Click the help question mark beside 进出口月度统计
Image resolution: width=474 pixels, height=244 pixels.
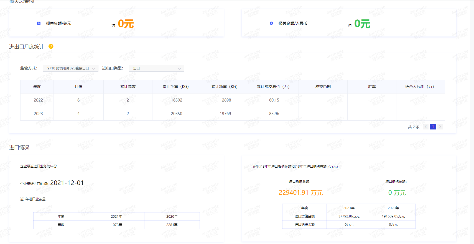pos(51,46)
